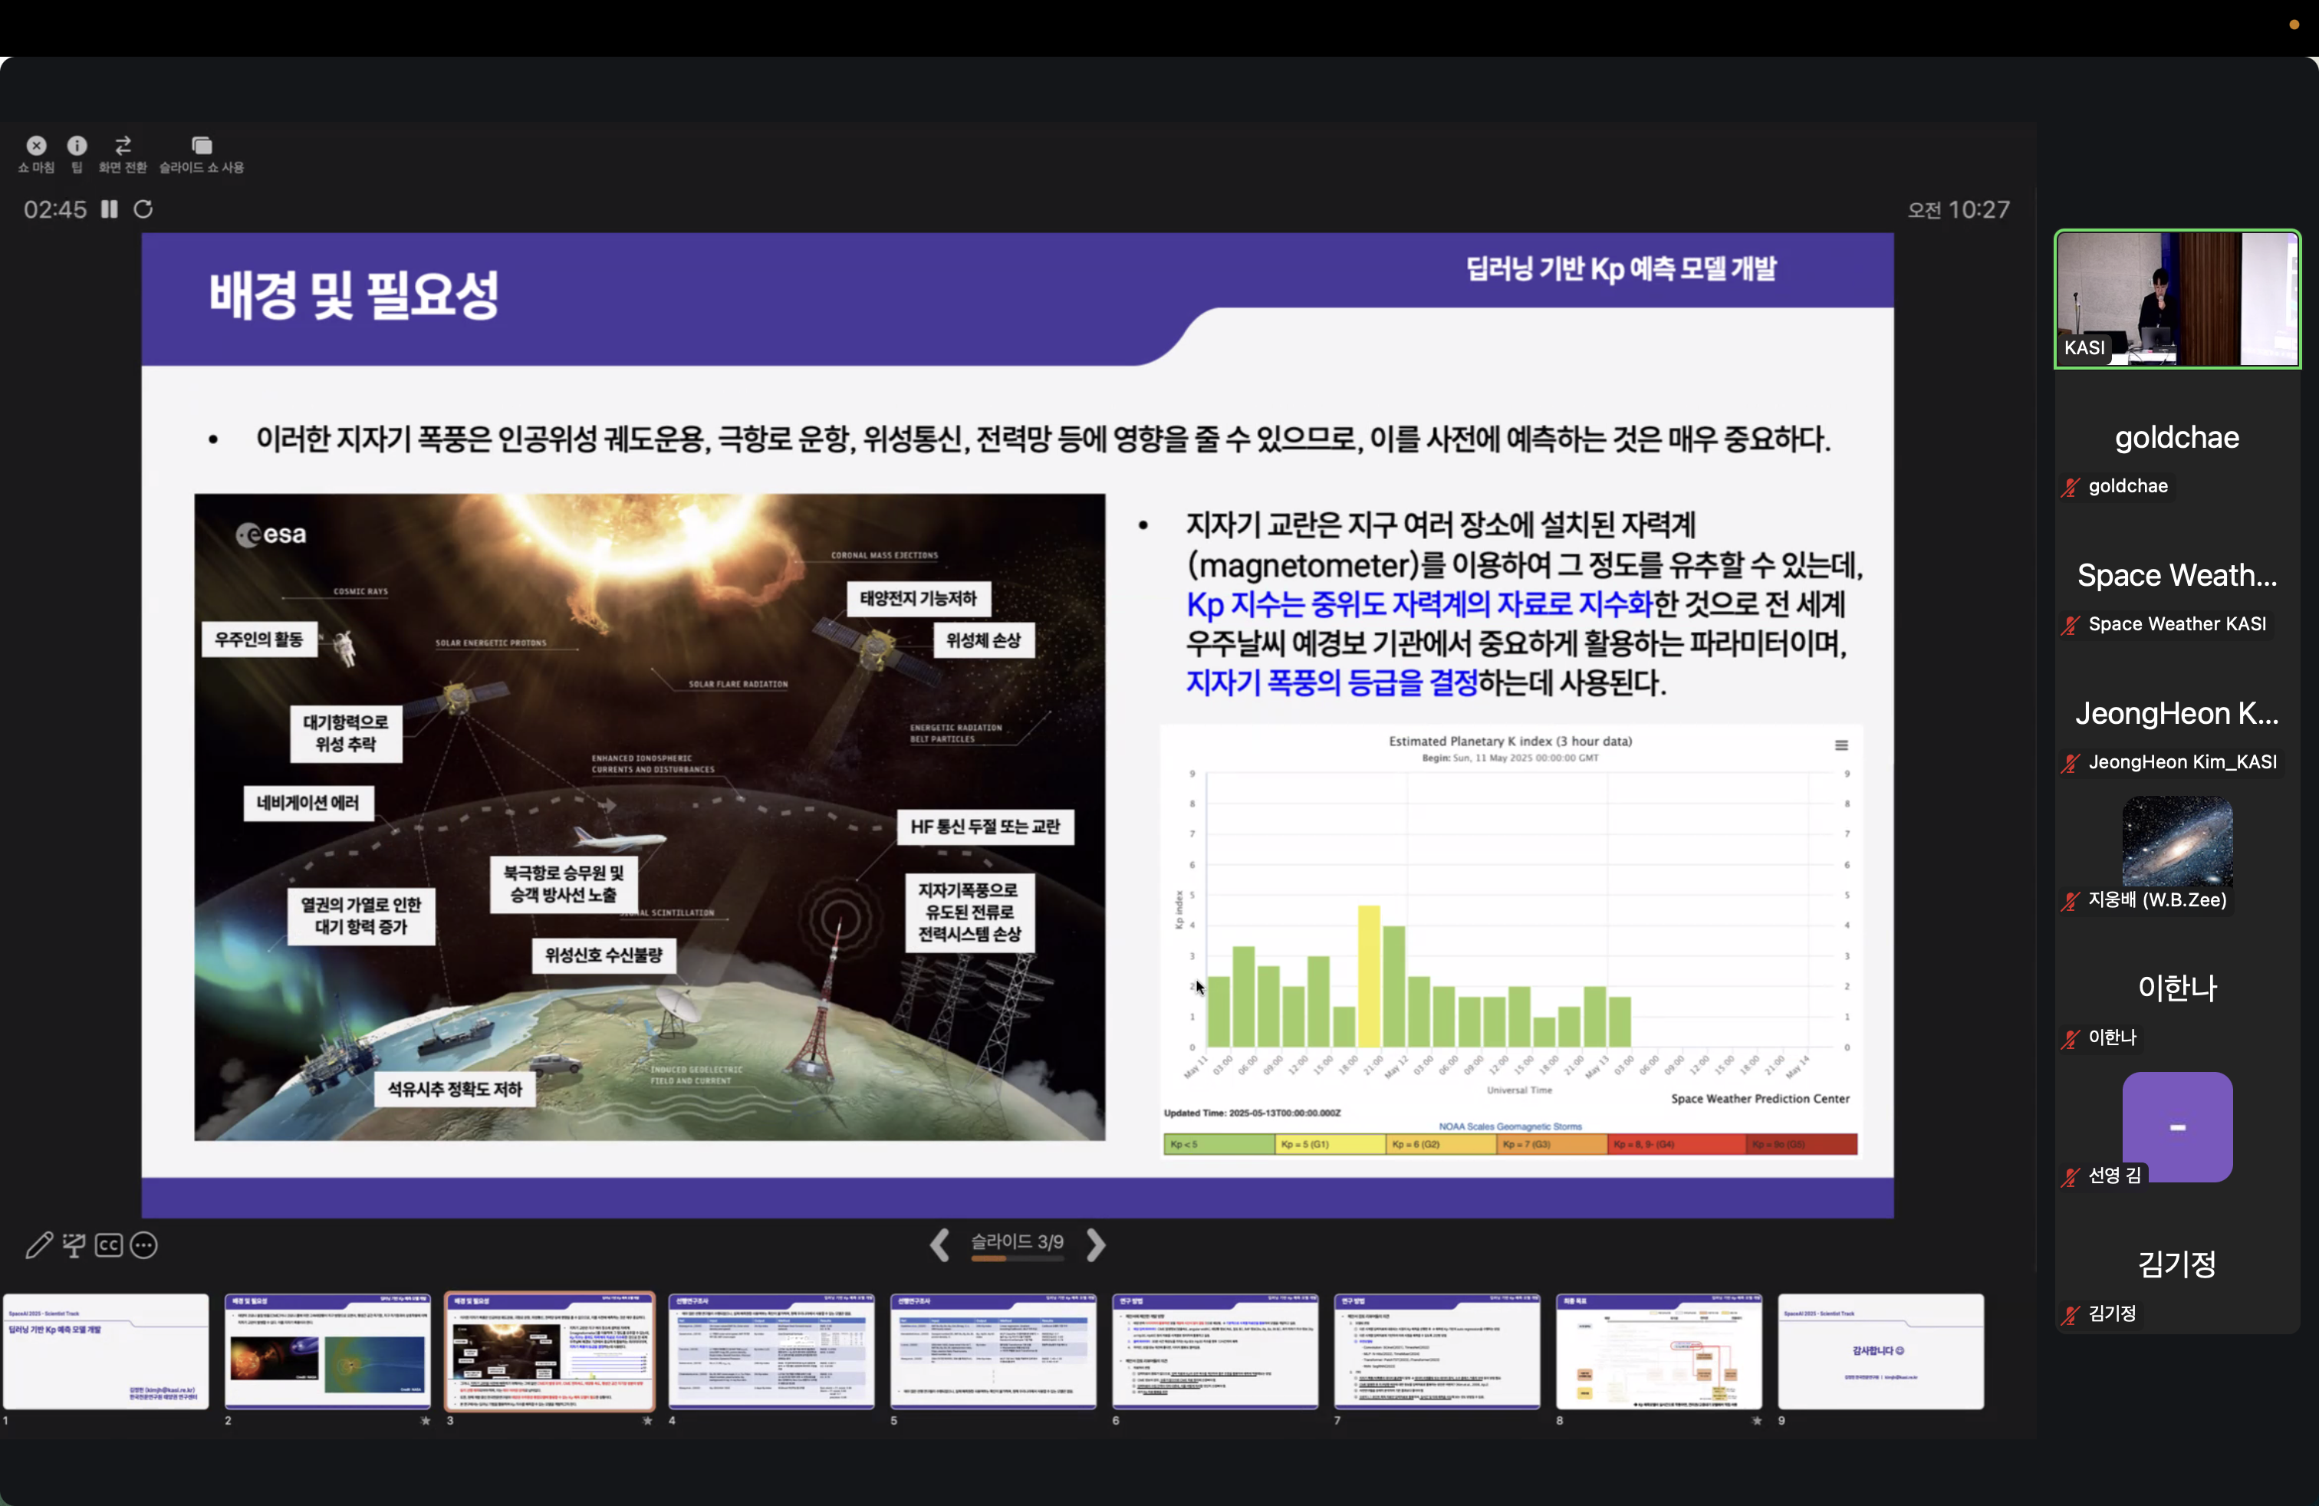Click the yellow Kp bar in chart
Image resolution: width=2319 pixels, height=1506 pixels.
[x=1369, y=976]
